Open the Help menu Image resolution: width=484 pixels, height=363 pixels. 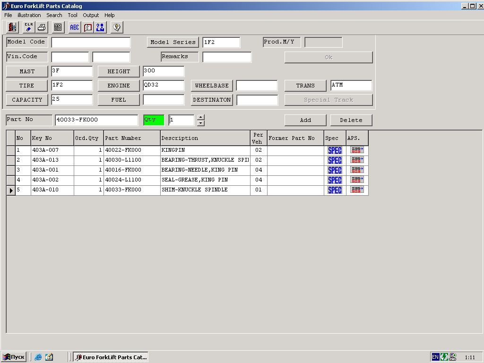[109, 15]
